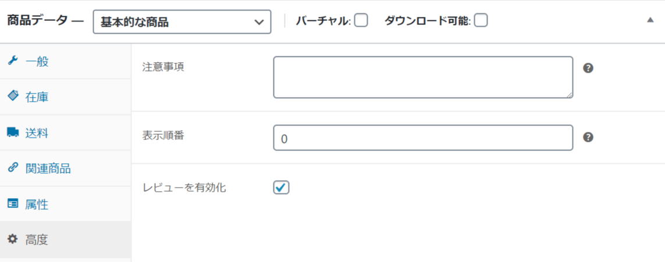Click the truck icon beside 送料
The width and height of the screenshot is (665, 262).
coord(13,132)
